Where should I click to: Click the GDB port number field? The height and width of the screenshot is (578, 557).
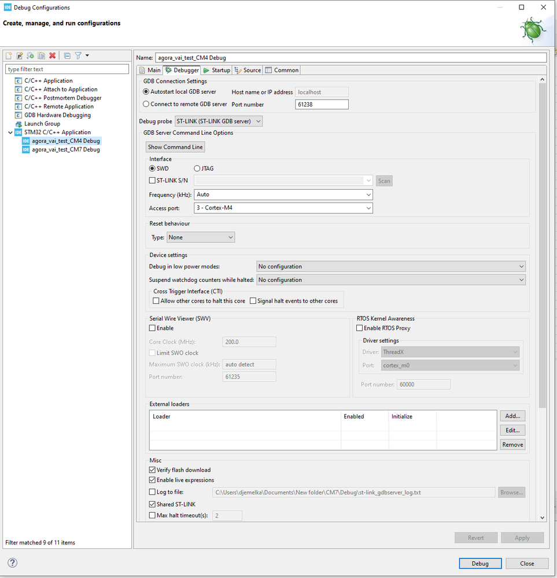(322, 104)
